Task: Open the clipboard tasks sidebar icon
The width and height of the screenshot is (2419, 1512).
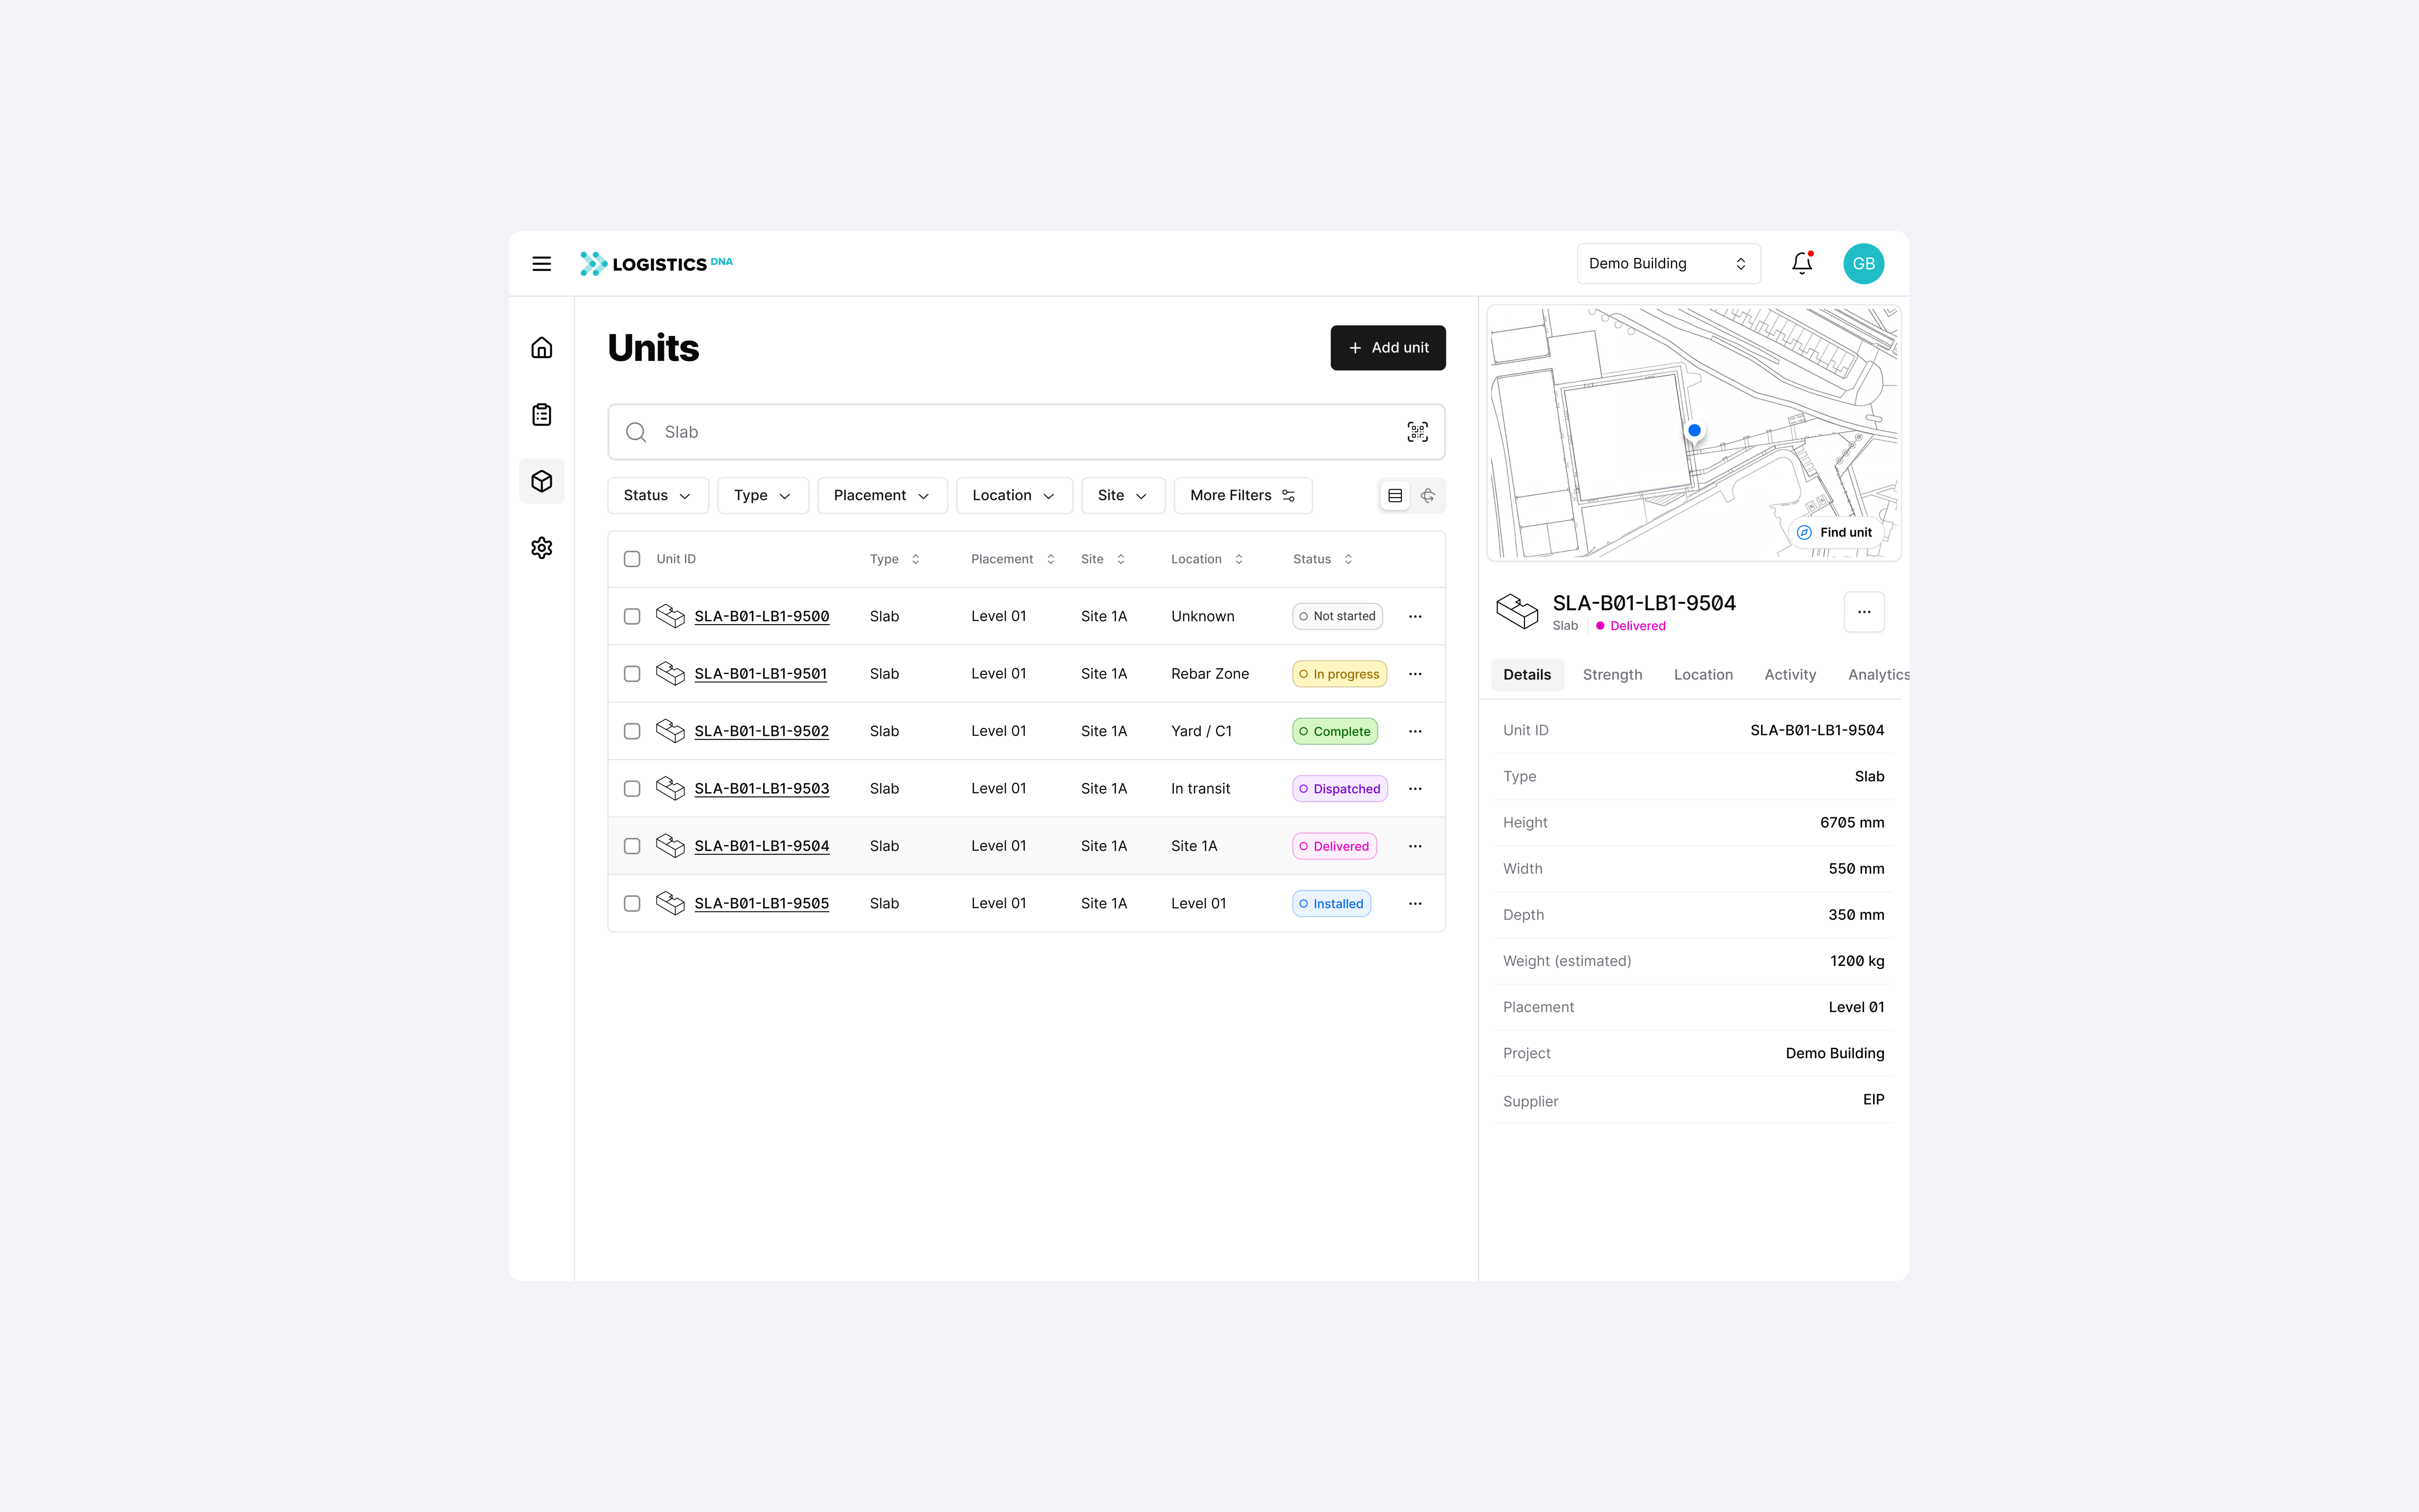Action: 541,414
